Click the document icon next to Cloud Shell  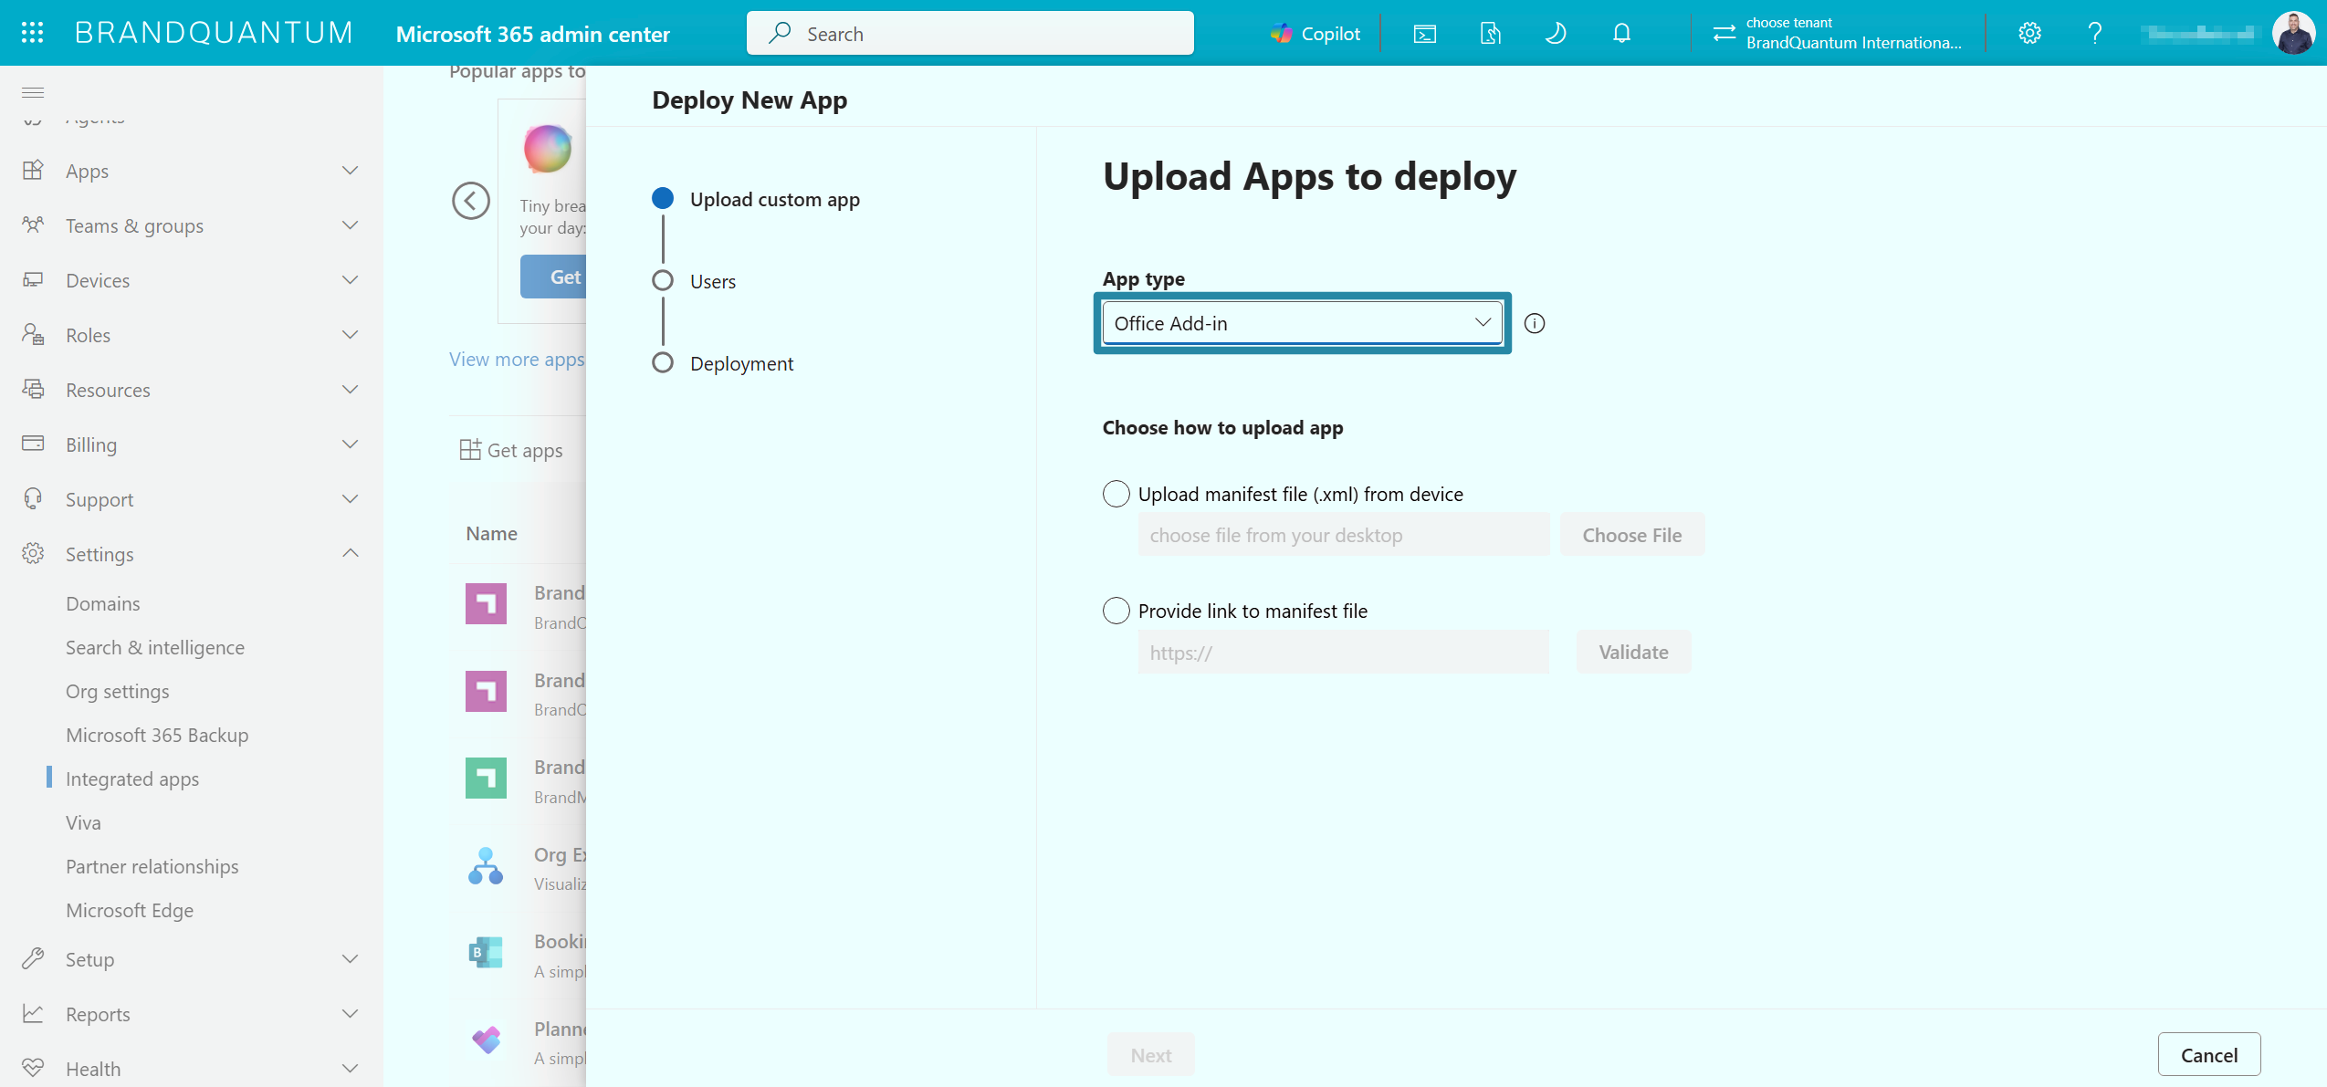coord(1490,34)
